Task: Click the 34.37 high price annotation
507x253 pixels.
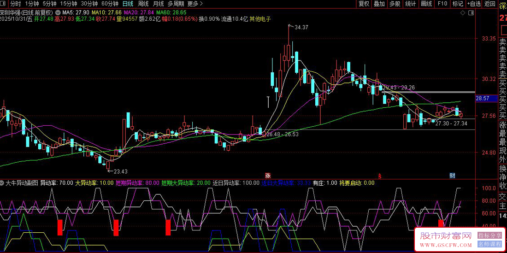Action: [301, 28]
